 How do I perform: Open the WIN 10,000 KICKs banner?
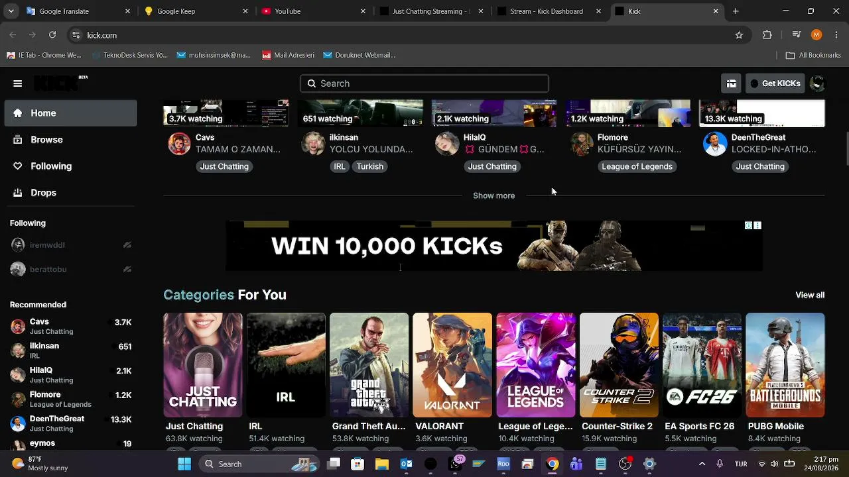tap(493, 246)
